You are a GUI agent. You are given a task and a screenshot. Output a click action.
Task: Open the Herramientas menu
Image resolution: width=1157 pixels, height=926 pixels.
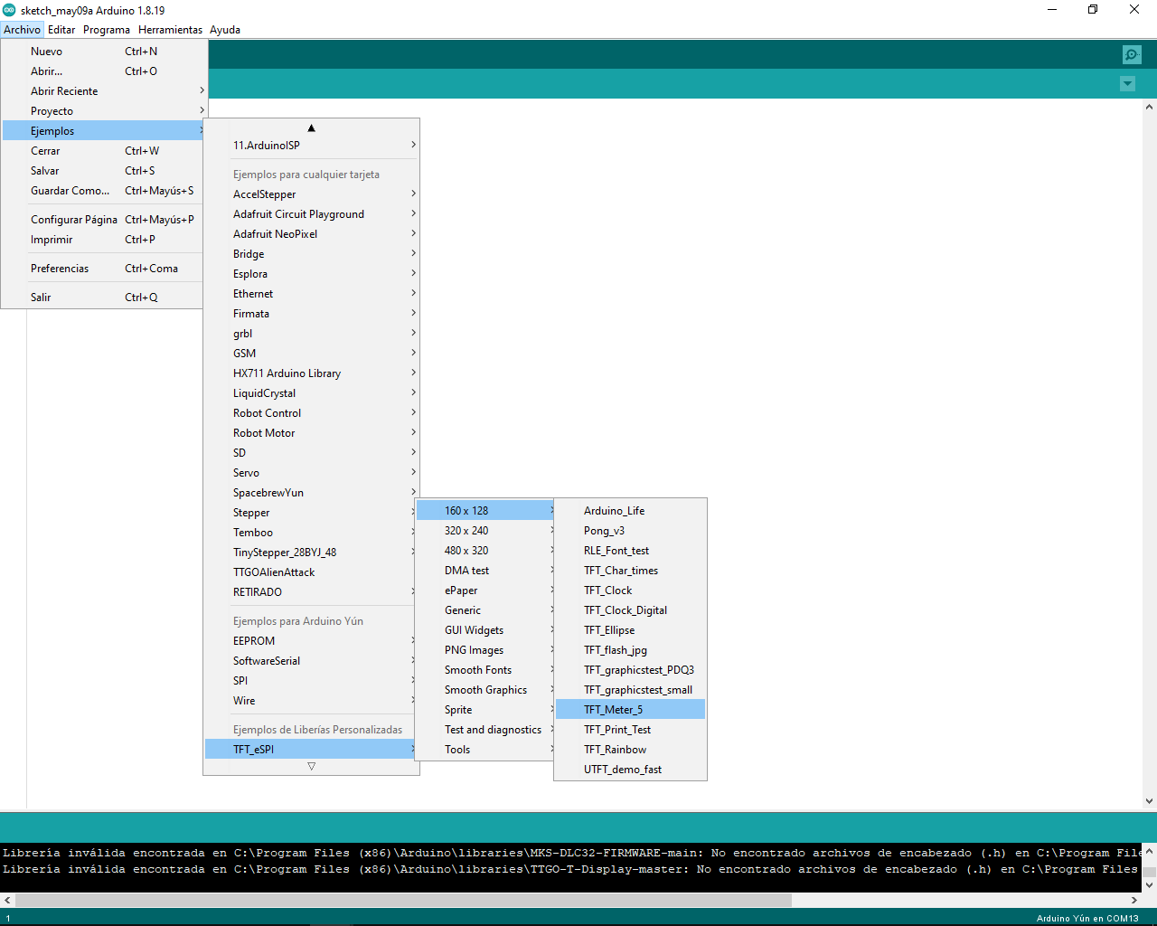click(170, 30)
